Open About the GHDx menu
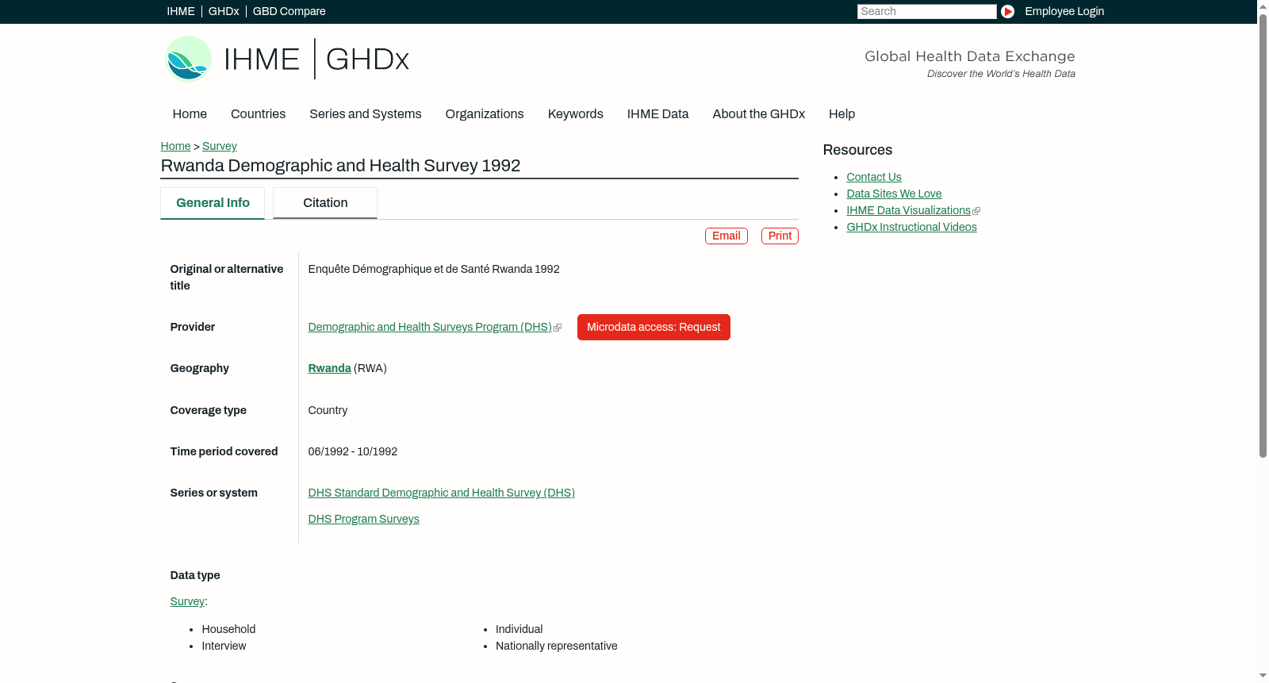The height and width of the screenshot is (683, 1269). tap(758, 113)
